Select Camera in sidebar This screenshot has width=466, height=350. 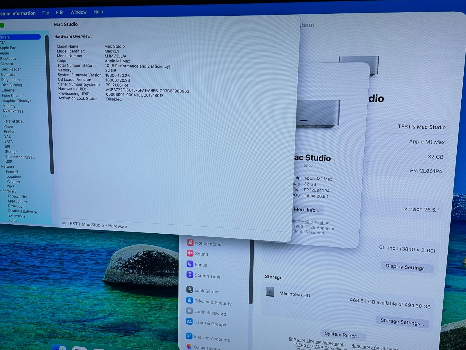click(x=6, y=64)
